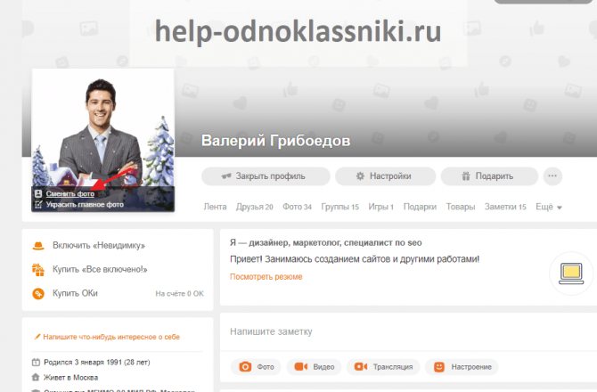Click the gift boxes icon for «Все включено!»
Image resolution: width=597 pixels, height=392 pixels.
point(38,269)
